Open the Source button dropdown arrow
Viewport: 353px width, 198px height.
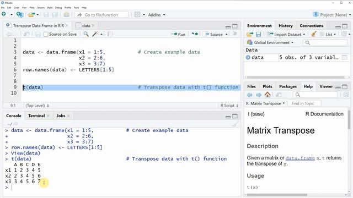click(x=227, y=34)
